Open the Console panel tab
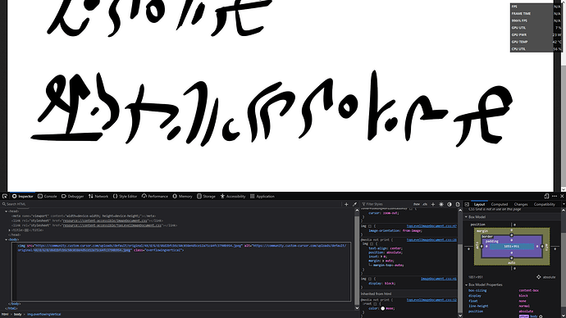Image resolution: width=566 pixels, height=318 pixels. coord(48,196)
